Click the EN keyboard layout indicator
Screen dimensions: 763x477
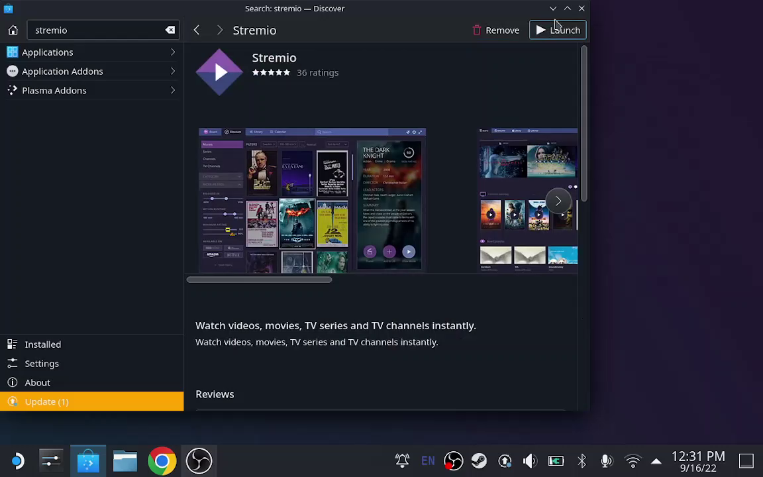pos(428,460)
